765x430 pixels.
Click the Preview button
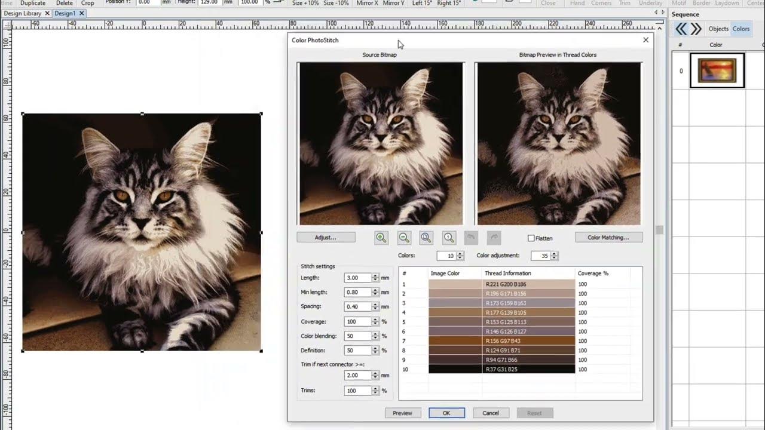[x=402, y=413]
